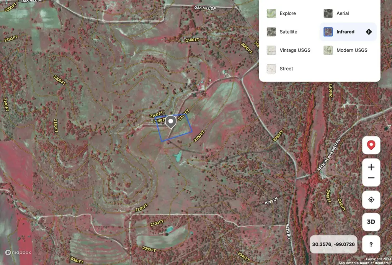Click the Aerial layer thumbnail image

click(x=328, y=13)
